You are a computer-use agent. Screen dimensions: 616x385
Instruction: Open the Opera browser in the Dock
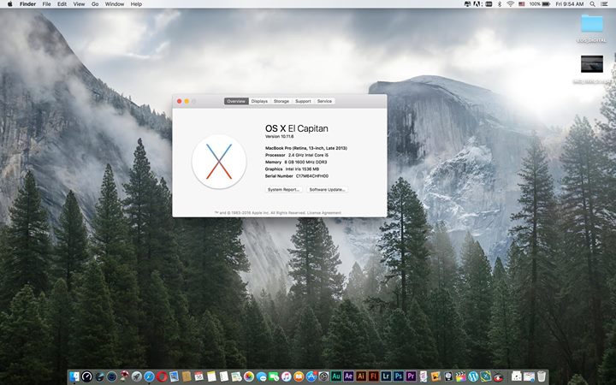click(162, 376)
